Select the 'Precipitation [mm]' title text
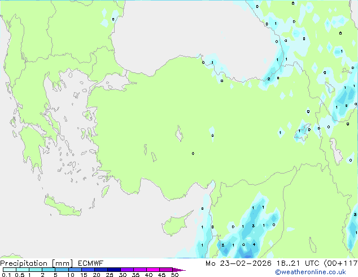358x277 pixels. click(x=37, y=263)
